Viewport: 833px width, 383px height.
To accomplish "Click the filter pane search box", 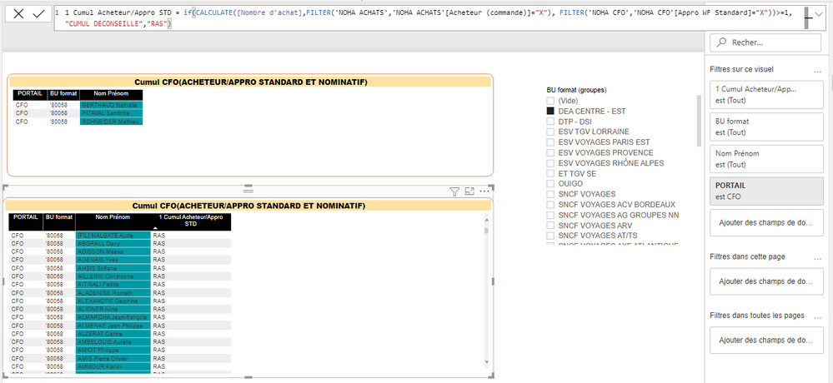I will pos(765,43).
